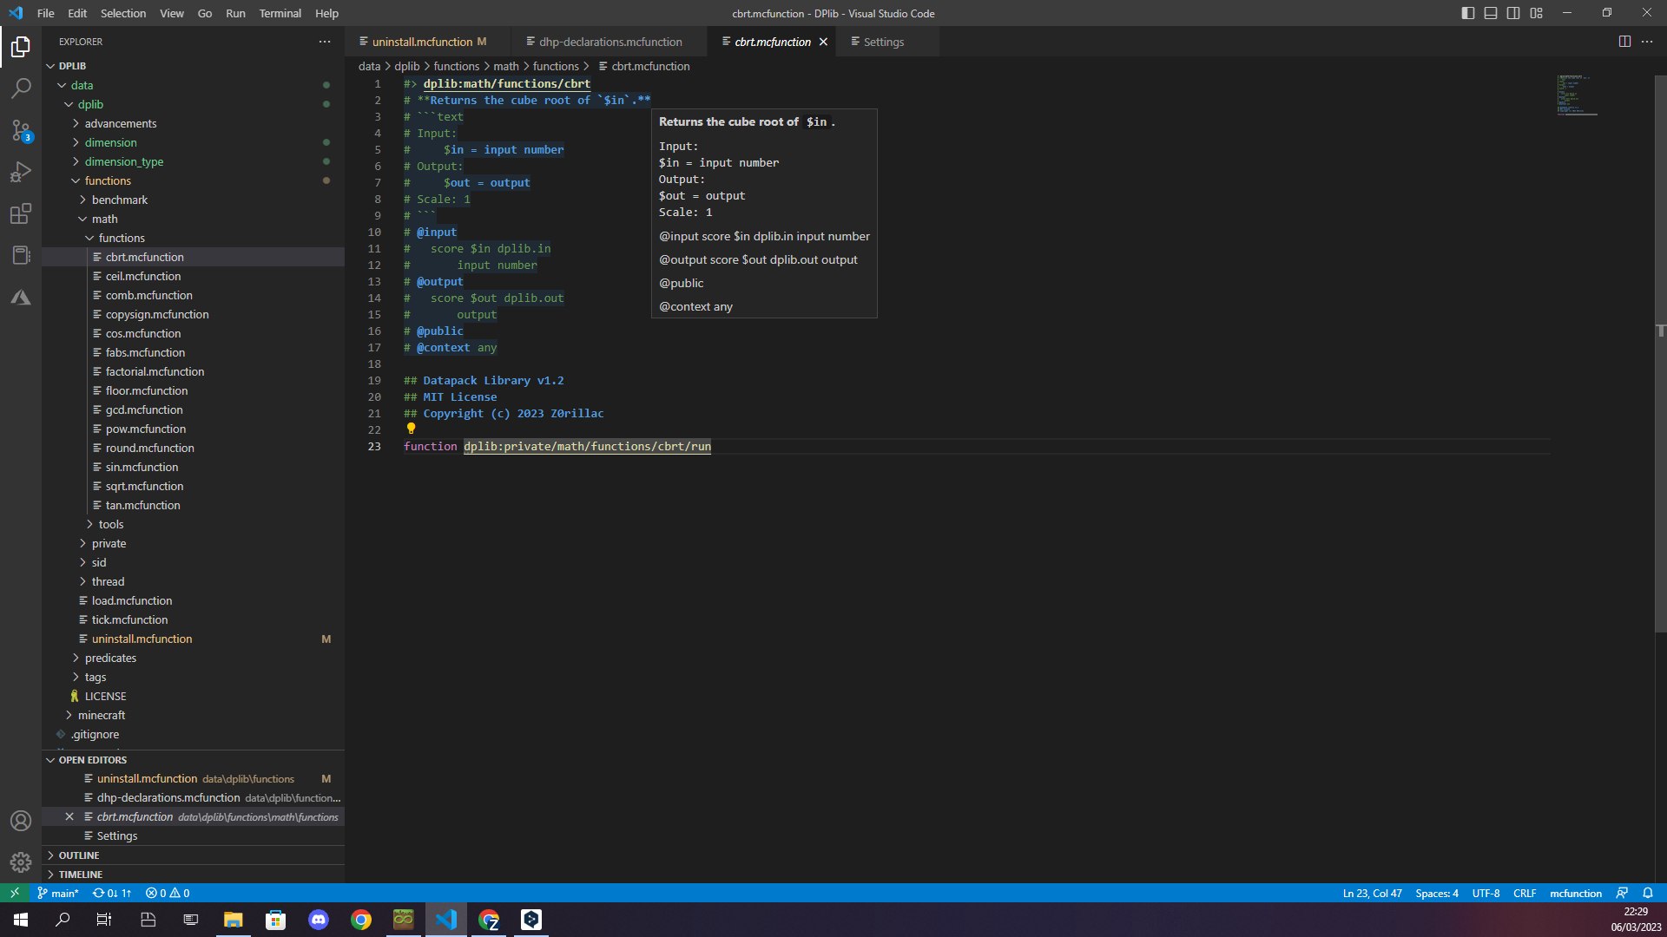The width and height of the screenshot is (1667, 937).
Task: Synchronize changes in status bar
Action: click(112, 893)
